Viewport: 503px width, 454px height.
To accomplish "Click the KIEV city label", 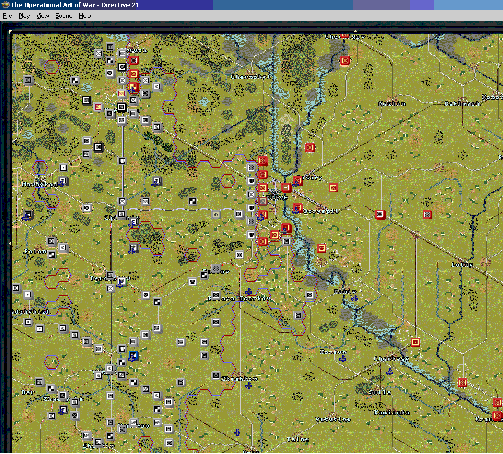I will pos(277,197).
